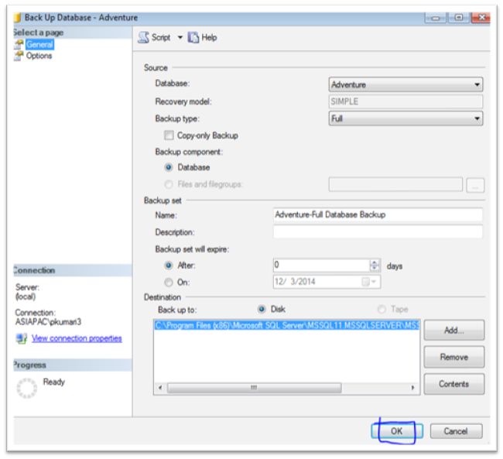Close the Back Up Database dialog
503x459 pixels.
[x=481, y=18]
